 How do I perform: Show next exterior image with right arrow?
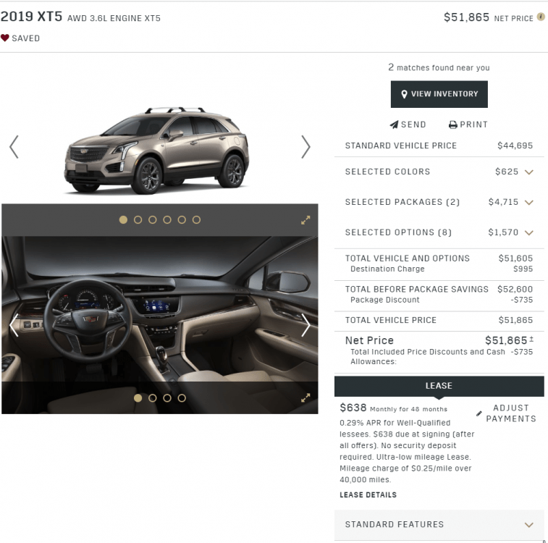305,147
